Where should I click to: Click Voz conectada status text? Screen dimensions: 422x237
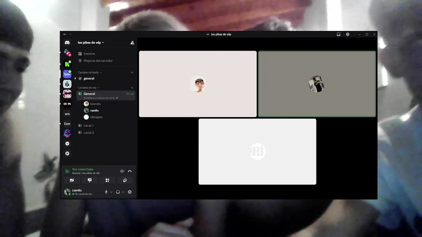[x=82, y=169]
